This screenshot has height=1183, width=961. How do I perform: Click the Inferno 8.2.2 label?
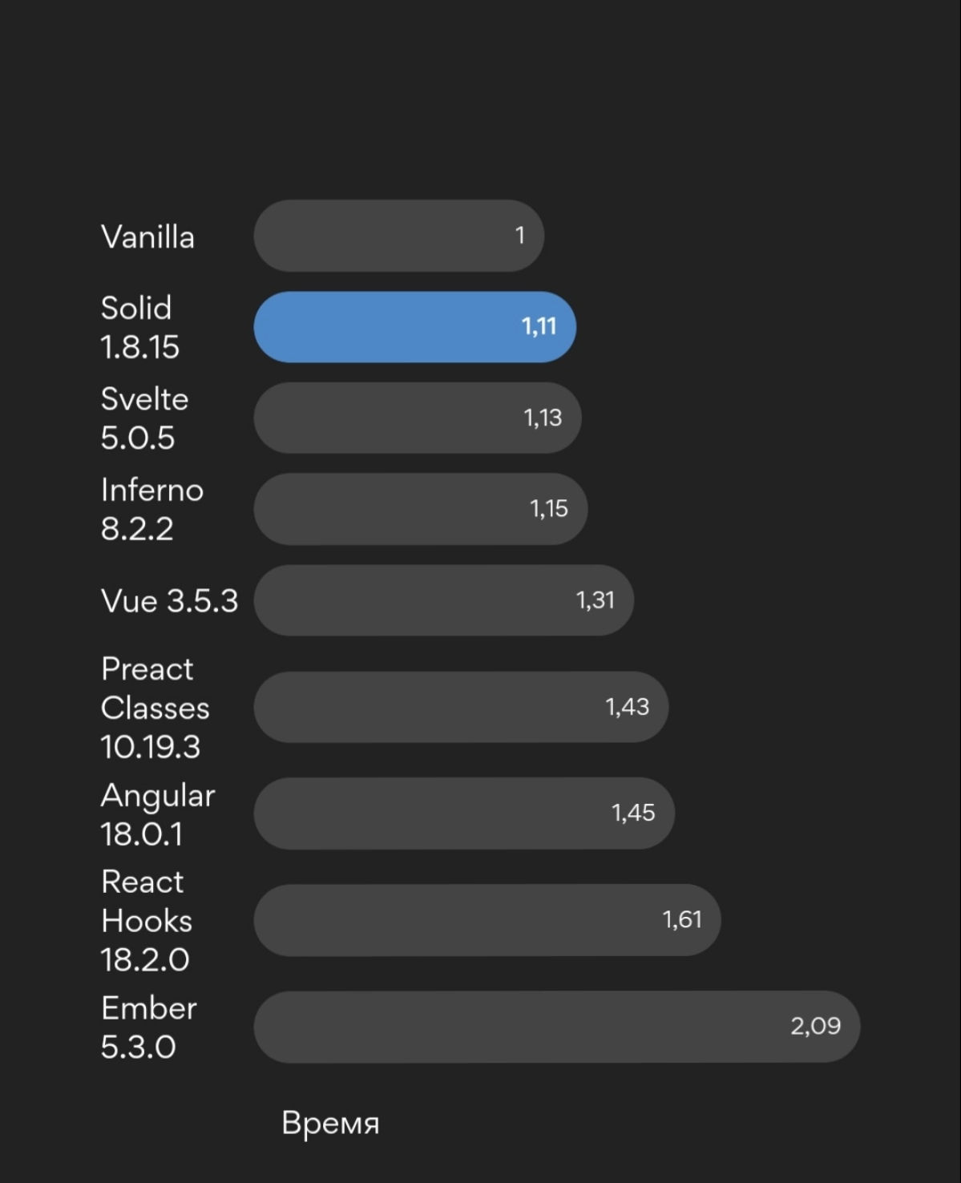click(x=152, y=509)
